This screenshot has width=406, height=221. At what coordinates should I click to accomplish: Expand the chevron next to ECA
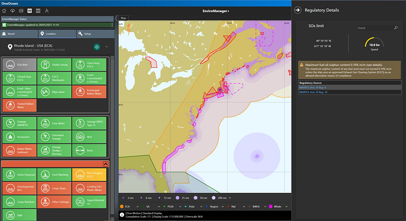(x=138, y=206)
